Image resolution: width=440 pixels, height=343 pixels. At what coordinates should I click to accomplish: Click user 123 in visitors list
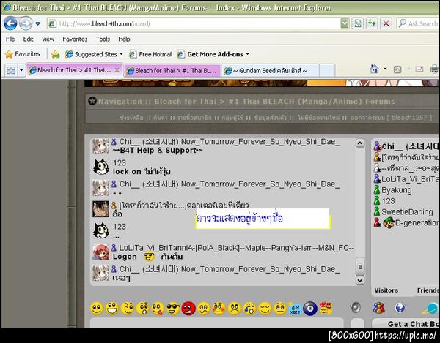click(384, 201)
